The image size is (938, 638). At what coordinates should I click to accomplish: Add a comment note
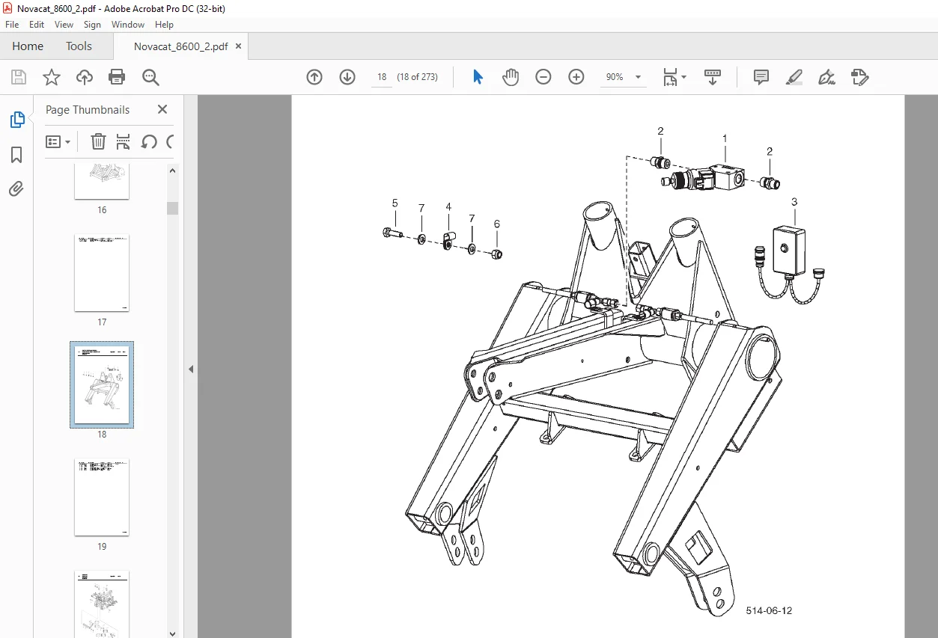[x=761, y=77]
